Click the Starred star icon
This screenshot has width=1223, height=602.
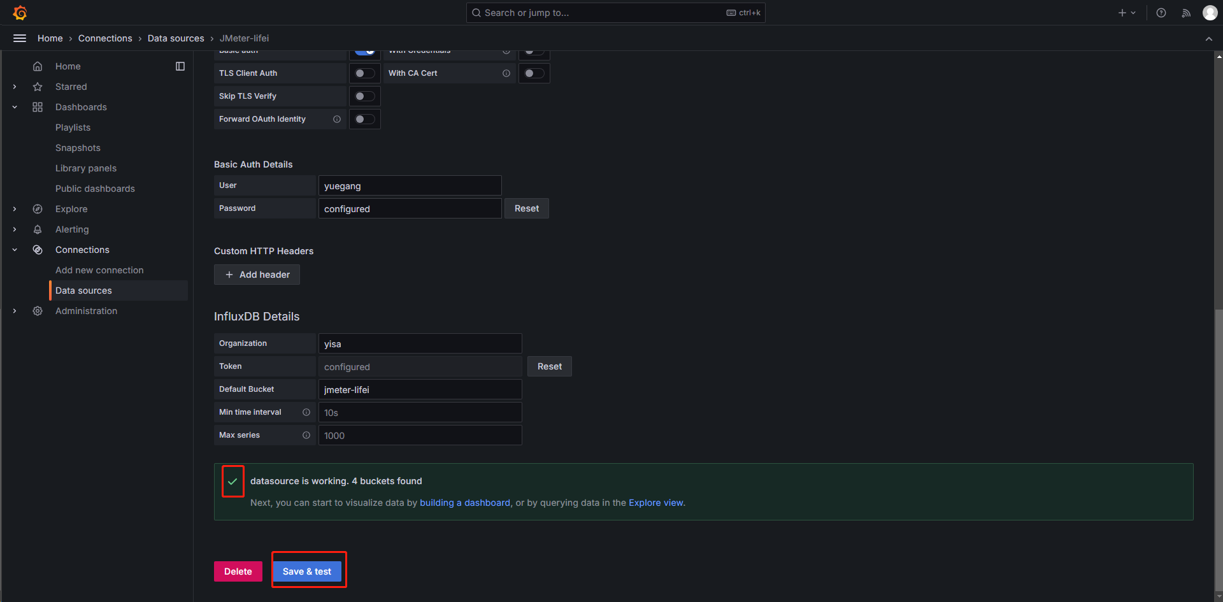point(38,87)
